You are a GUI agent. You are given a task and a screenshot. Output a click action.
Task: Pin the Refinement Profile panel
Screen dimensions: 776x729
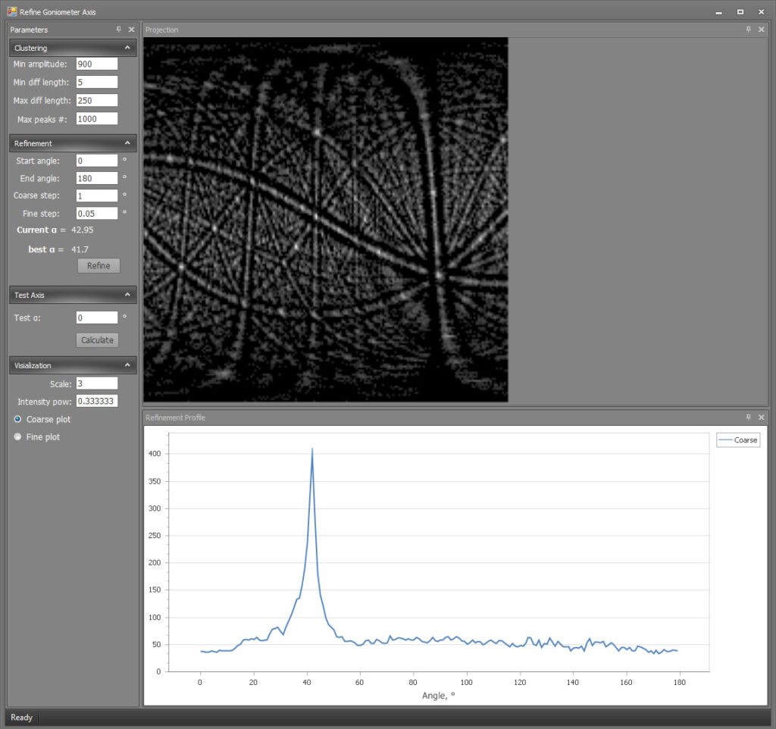pyautogui.click(x=748, y=418)
